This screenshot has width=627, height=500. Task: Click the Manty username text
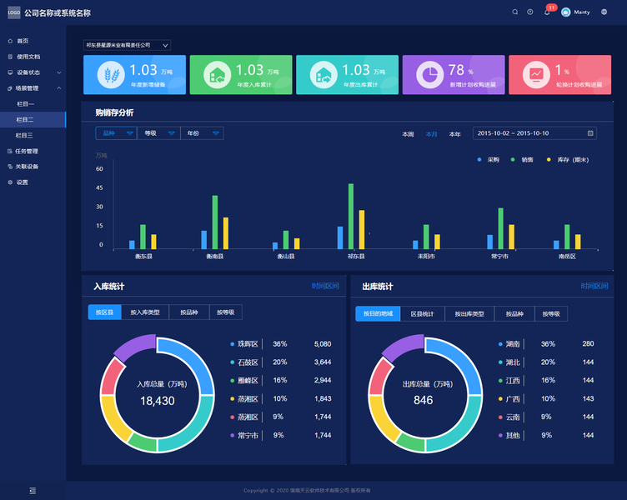point(582,12)
